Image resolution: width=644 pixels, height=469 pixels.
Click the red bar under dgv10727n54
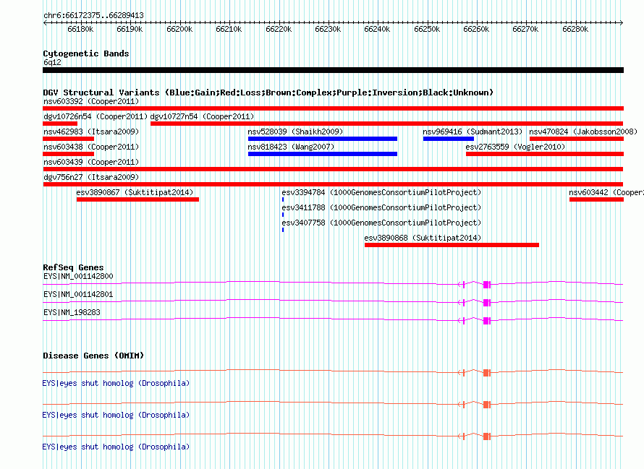pyautogui.click(x=387, y=124)
